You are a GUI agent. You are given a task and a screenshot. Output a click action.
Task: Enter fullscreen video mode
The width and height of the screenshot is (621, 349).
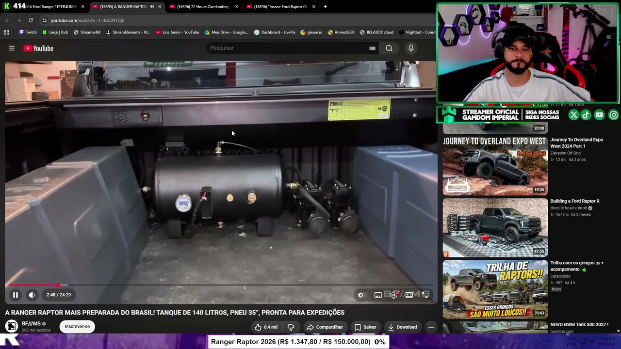pyautogui.click(x=425, y=295)
